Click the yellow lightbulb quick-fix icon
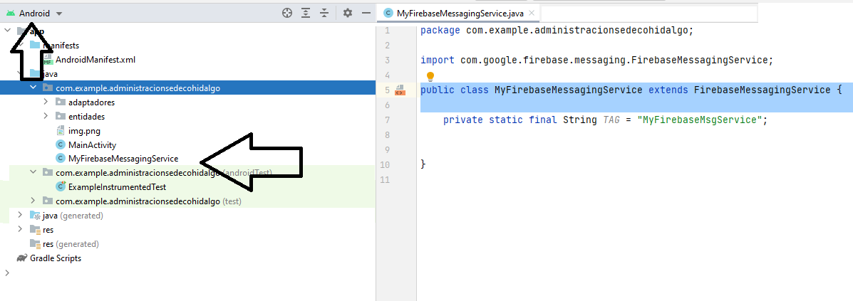 (430, 77)
